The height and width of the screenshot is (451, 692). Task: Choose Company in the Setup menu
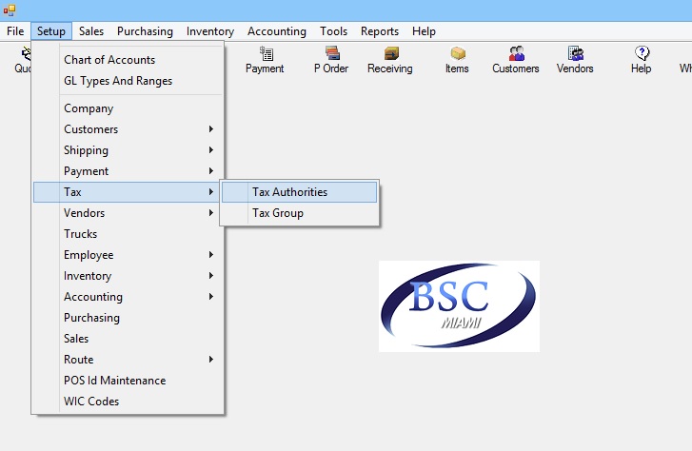click(x=128, y=108)
